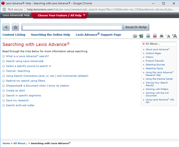The width and height of the screenshot is (179, 147).
Task: Open 'Using the Practice Center' sidebar link
Action: point(159,79)
